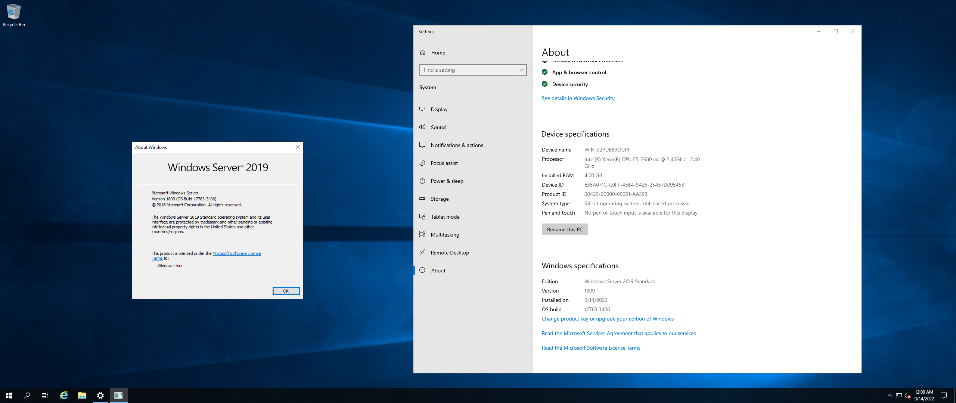Close the About Windows dialog
Image resolution: width=956 pixels, height=403 pixels.
tap(298, 147)
